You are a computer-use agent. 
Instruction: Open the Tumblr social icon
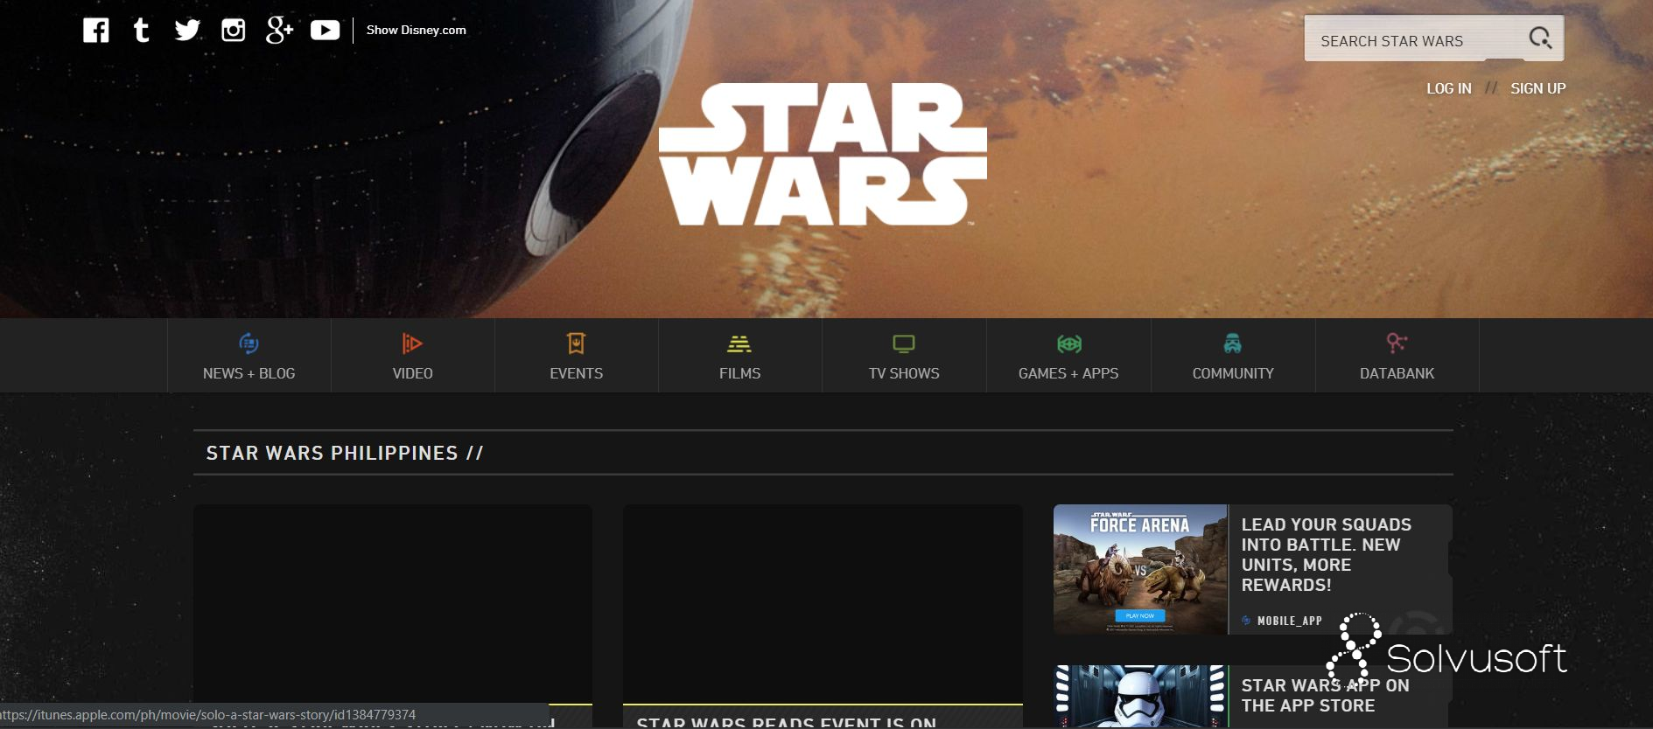point(141,31)
